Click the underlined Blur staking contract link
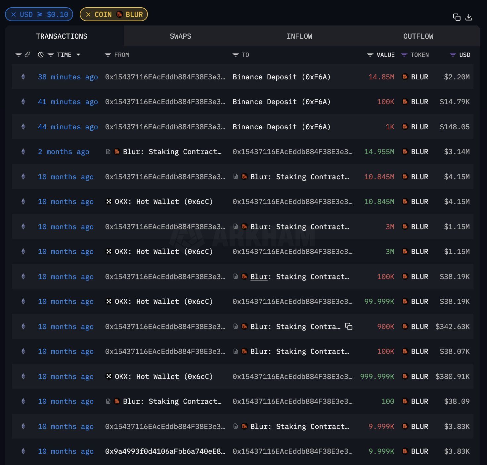The height and width of the screenshot is (465, 487). point(259,276)
